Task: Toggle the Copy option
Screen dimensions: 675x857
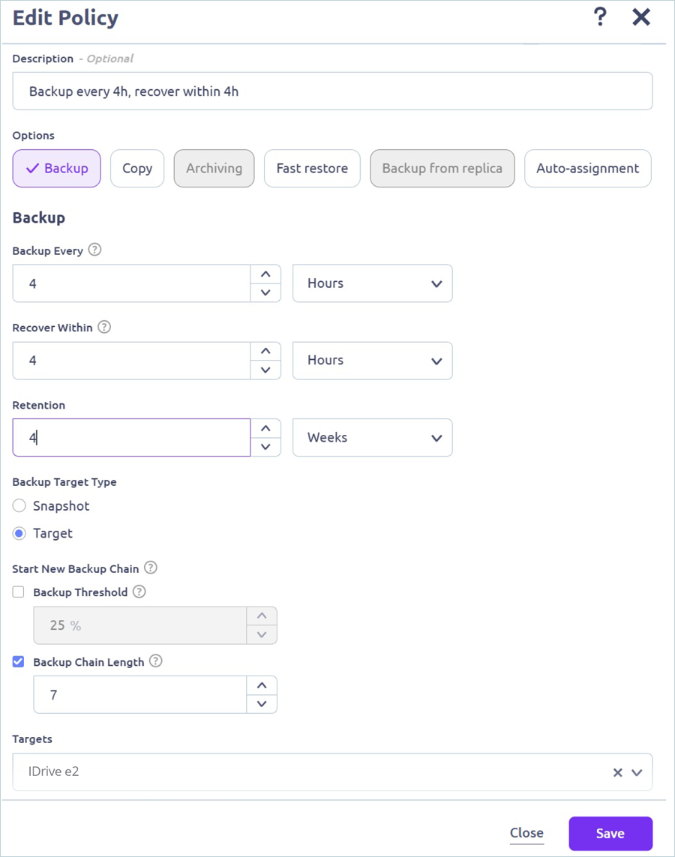Action: (137, 169)
